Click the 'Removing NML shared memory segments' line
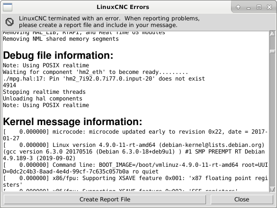 [x=61, y=39]
